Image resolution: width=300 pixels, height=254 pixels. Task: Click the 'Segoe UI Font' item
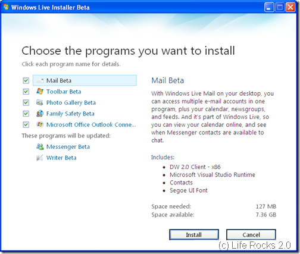click(x=189, y=190)
